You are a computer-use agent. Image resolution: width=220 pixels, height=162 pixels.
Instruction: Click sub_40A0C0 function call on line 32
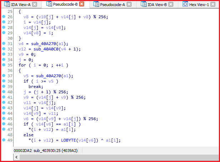click(46, 49)
